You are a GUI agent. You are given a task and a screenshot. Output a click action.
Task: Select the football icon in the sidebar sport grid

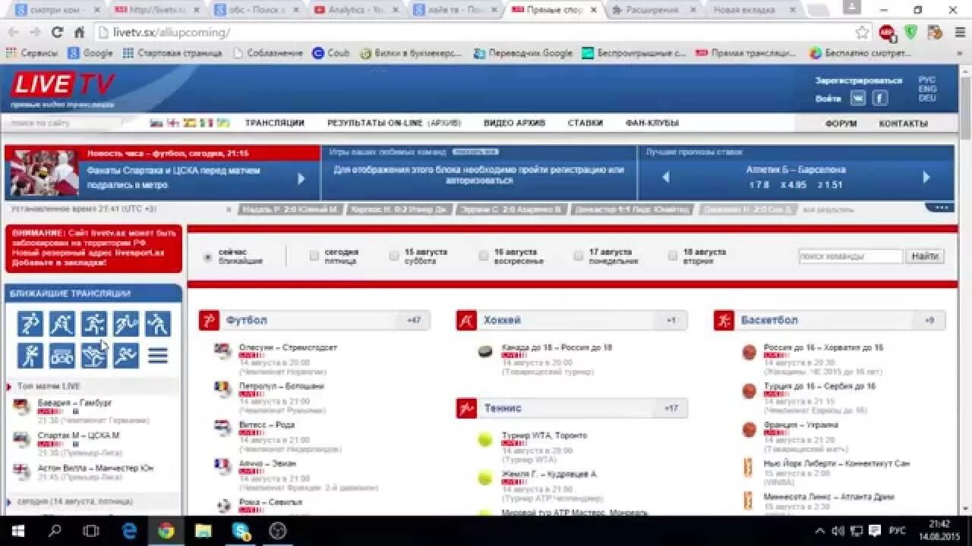coord(30,324)
